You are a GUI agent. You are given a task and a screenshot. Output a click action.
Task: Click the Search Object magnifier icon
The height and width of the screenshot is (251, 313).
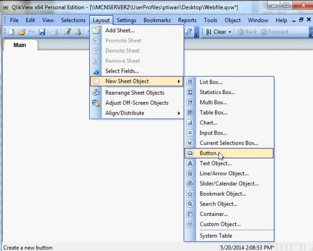(190, 204)
